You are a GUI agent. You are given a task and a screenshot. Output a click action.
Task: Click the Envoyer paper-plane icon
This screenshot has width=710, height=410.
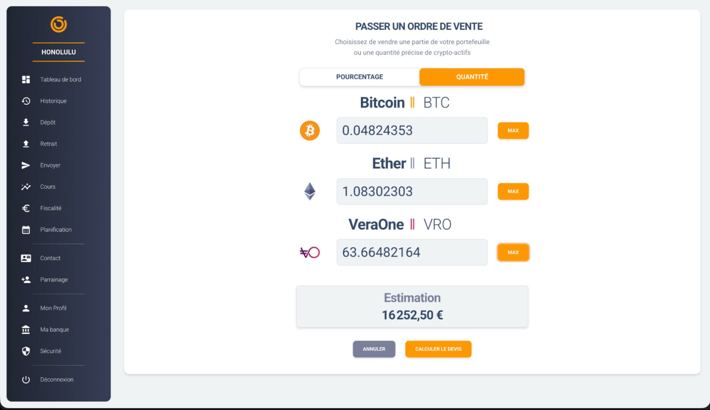26,165
